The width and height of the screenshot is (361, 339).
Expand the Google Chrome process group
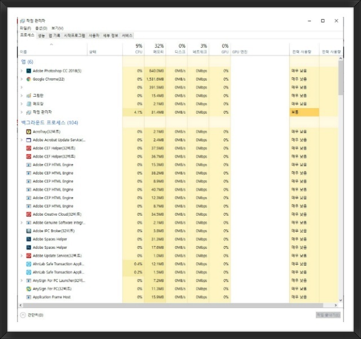[21, 79]
